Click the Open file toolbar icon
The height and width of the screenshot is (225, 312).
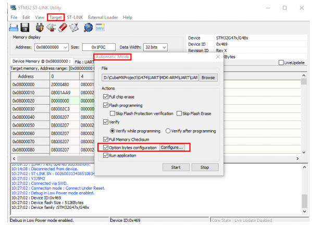(14, 28)
